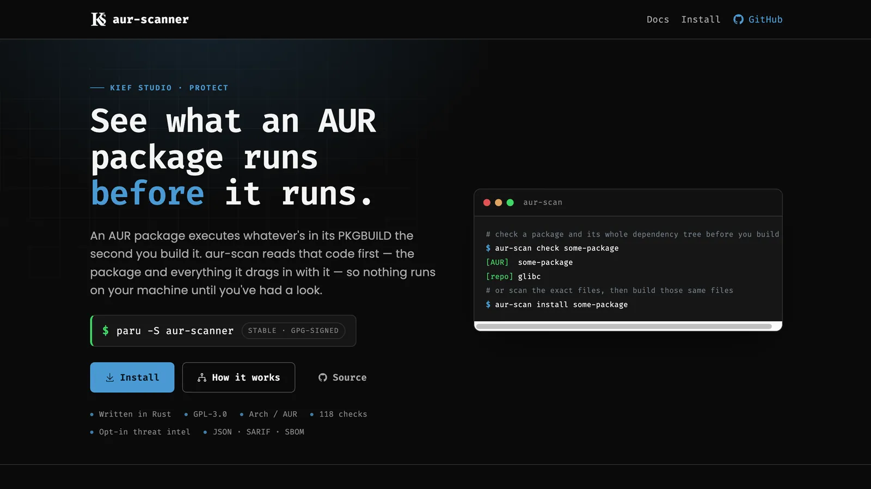
Task: Click the intro paragraph about PKGBUILD
Action: click(263, 263)
